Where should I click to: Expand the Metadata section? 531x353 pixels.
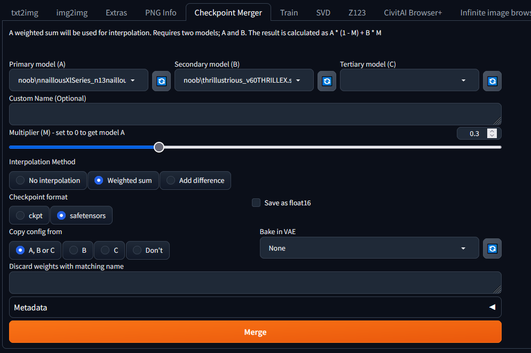click(255, 307)
